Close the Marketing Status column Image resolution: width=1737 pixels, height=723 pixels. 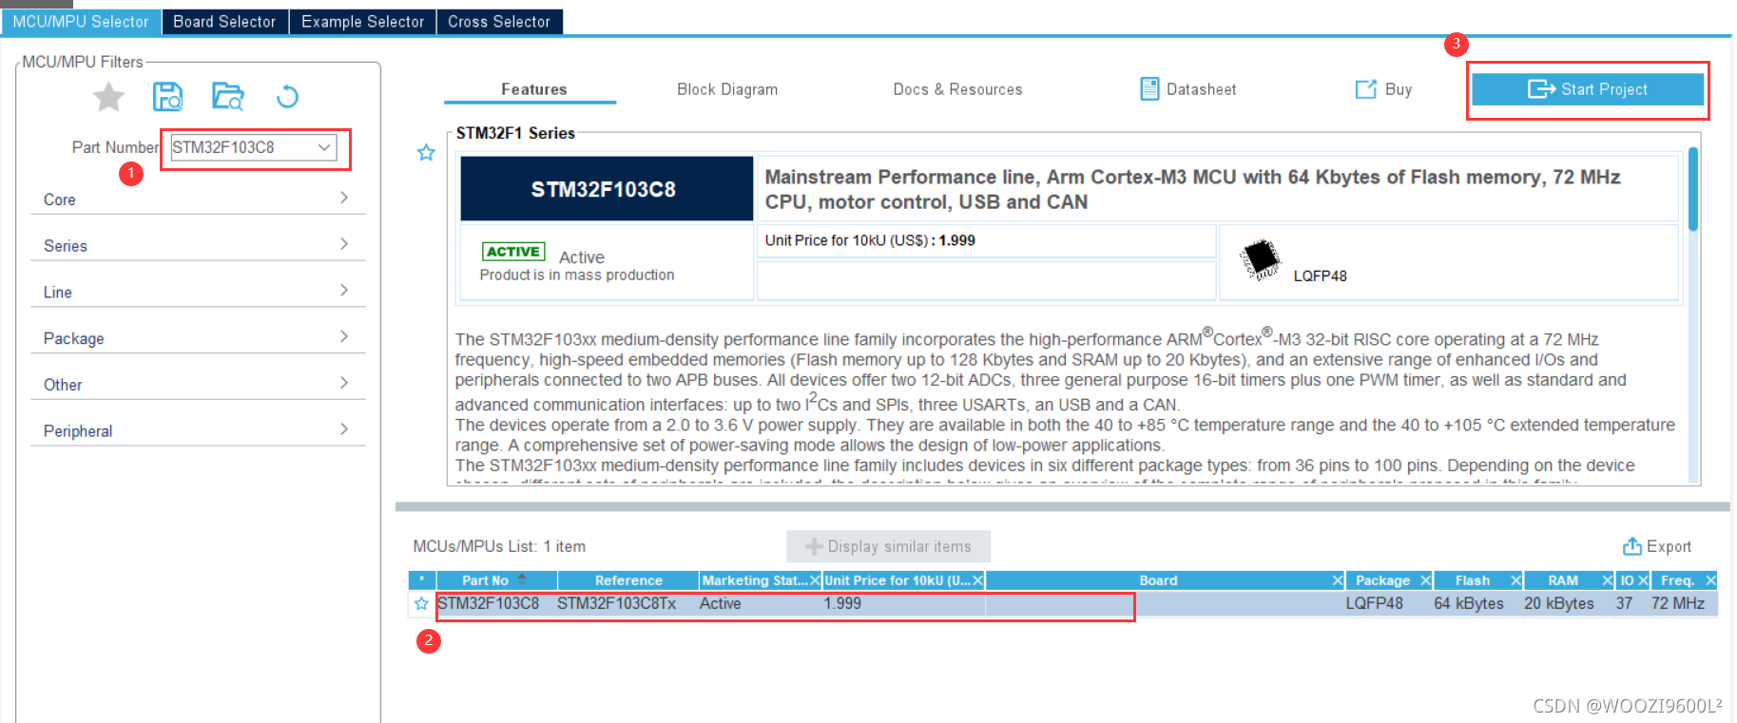(815, 580)
